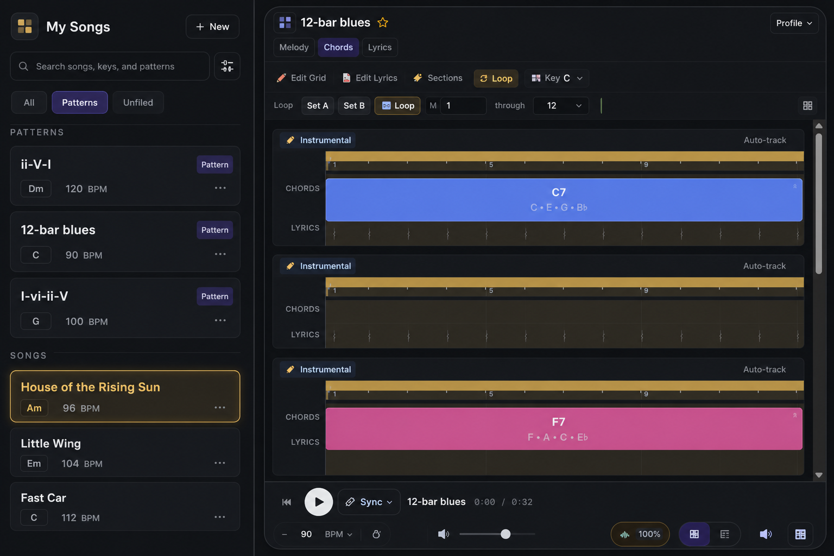
Task: Toggle the 100% waveform zoom button
Action: click(x=640, y=534)
